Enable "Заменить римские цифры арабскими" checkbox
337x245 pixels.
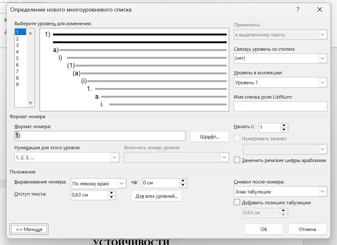[x=237, y=160]
